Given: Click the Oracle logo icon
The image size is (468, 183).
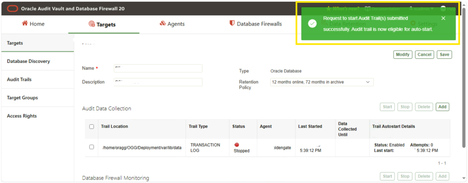Looking at the screenshot, I should click(x=12, y=9).
